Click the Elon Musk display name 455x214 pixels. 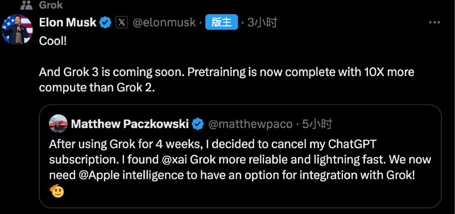(x=68, y=22)
